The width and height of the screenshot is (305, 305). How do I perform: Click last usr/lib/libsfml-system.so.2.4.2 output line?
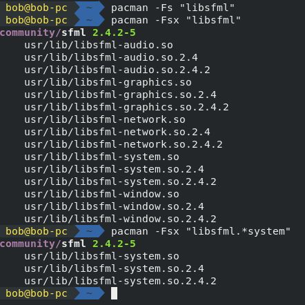[120, 282]
